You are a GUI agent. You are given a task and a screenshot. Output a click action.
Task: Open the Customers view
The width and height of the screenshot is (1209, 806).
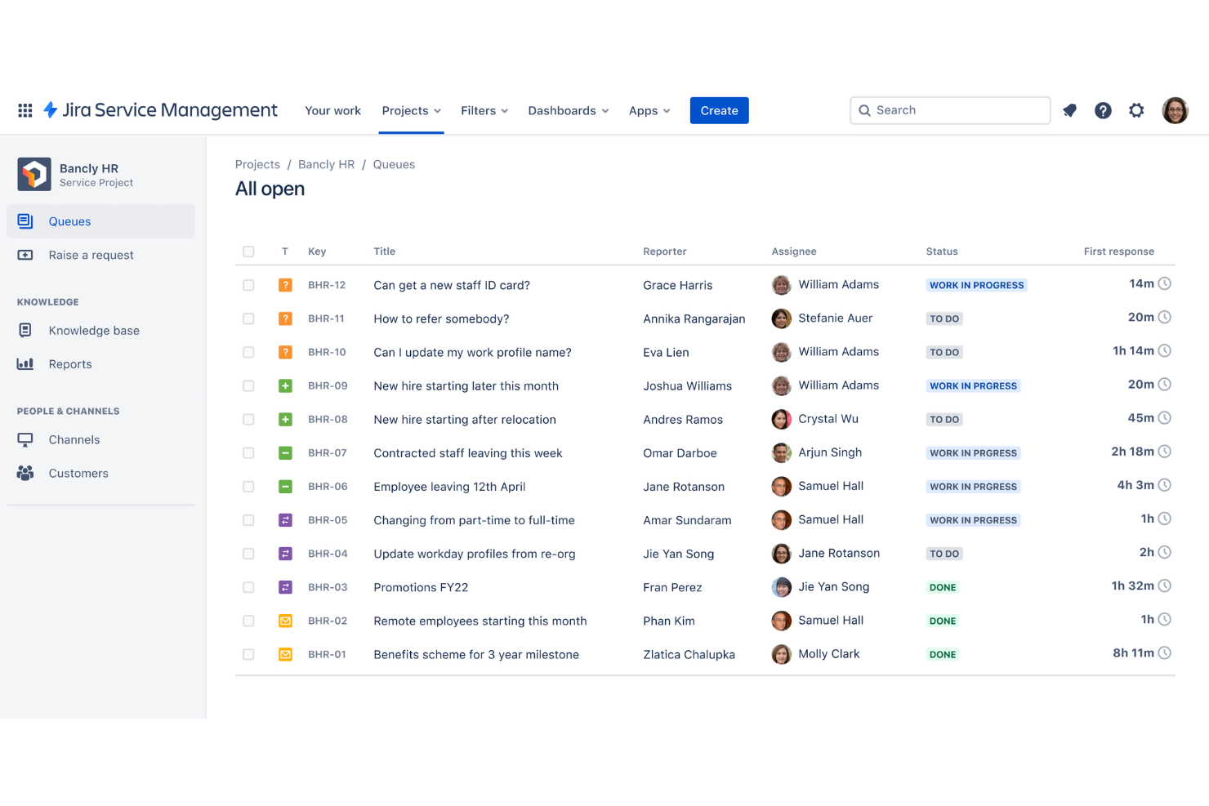[78, 473]
